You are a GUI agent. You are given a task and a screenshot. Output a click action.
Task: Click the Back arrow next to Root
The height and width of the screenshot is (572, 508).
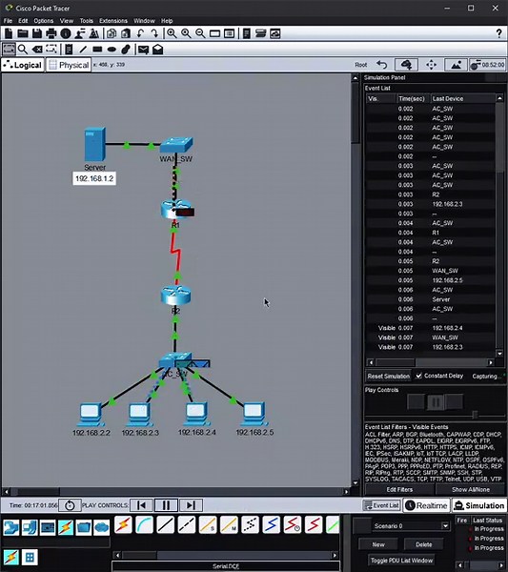pos(382,65)
